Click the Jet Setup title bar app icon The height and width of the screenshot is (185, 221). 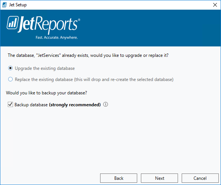pyautogui.click(x=4, y=5)
